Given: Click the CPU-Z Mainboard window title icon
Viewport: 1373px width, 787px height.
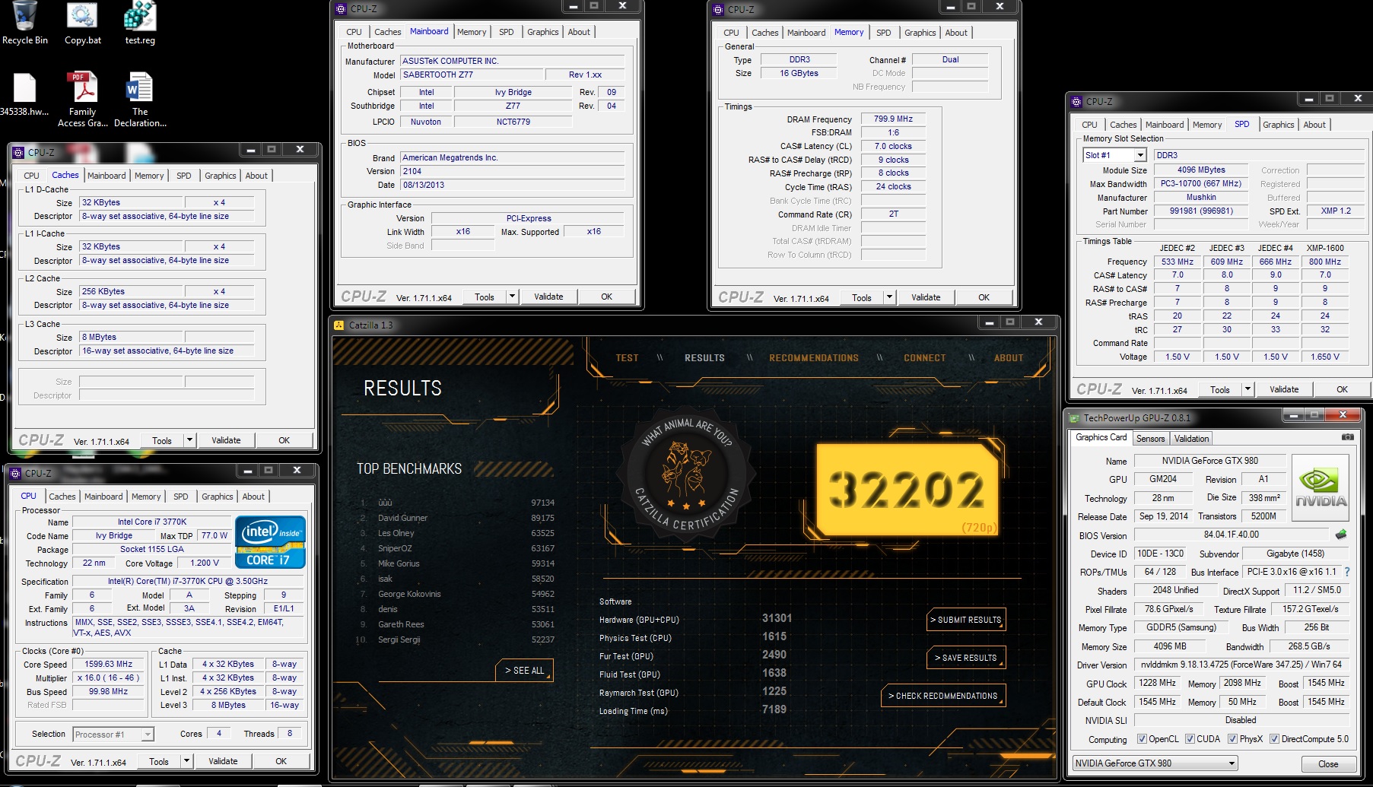Looking at the screenshot, I should click(341, 8).
